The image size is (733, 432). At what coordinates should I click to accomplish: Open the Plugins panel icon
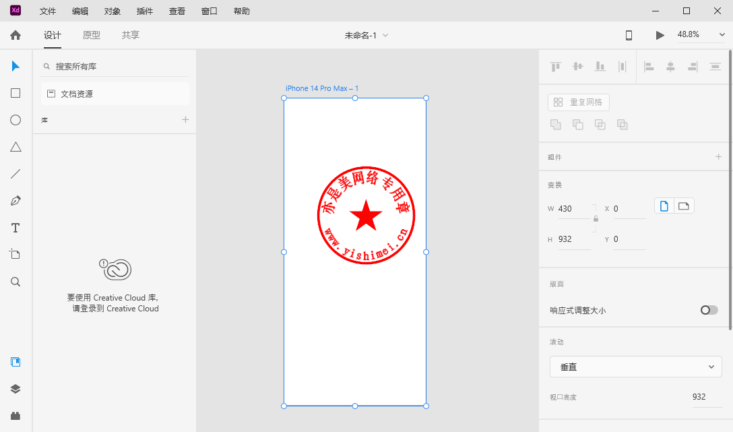pos(15,416)
